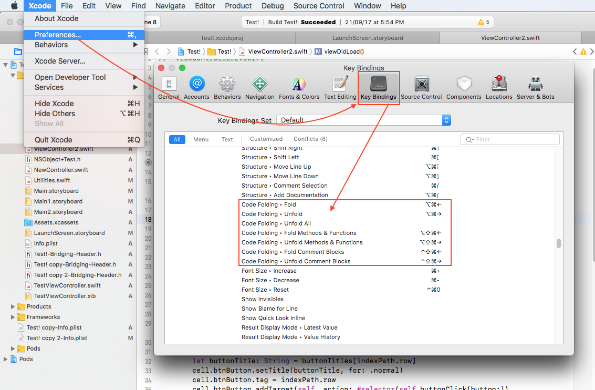Click the Test!-Bridging-Header.h file icon

tap(28, 254)
